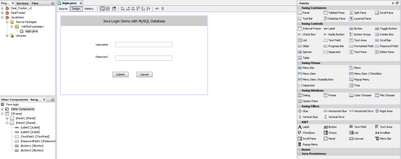This screenshot has height=159, width=401.
Task: Click the Center Horizontally alignment icon
Action: point(133,9)
